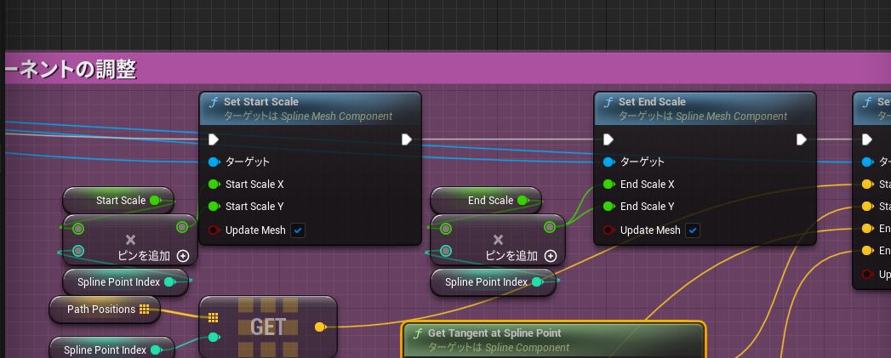Select the End Scale variable node
891x358 pixels.
point(486,200)
